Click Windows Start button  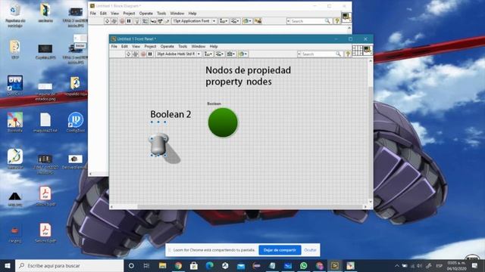click(x=8, y=265)
